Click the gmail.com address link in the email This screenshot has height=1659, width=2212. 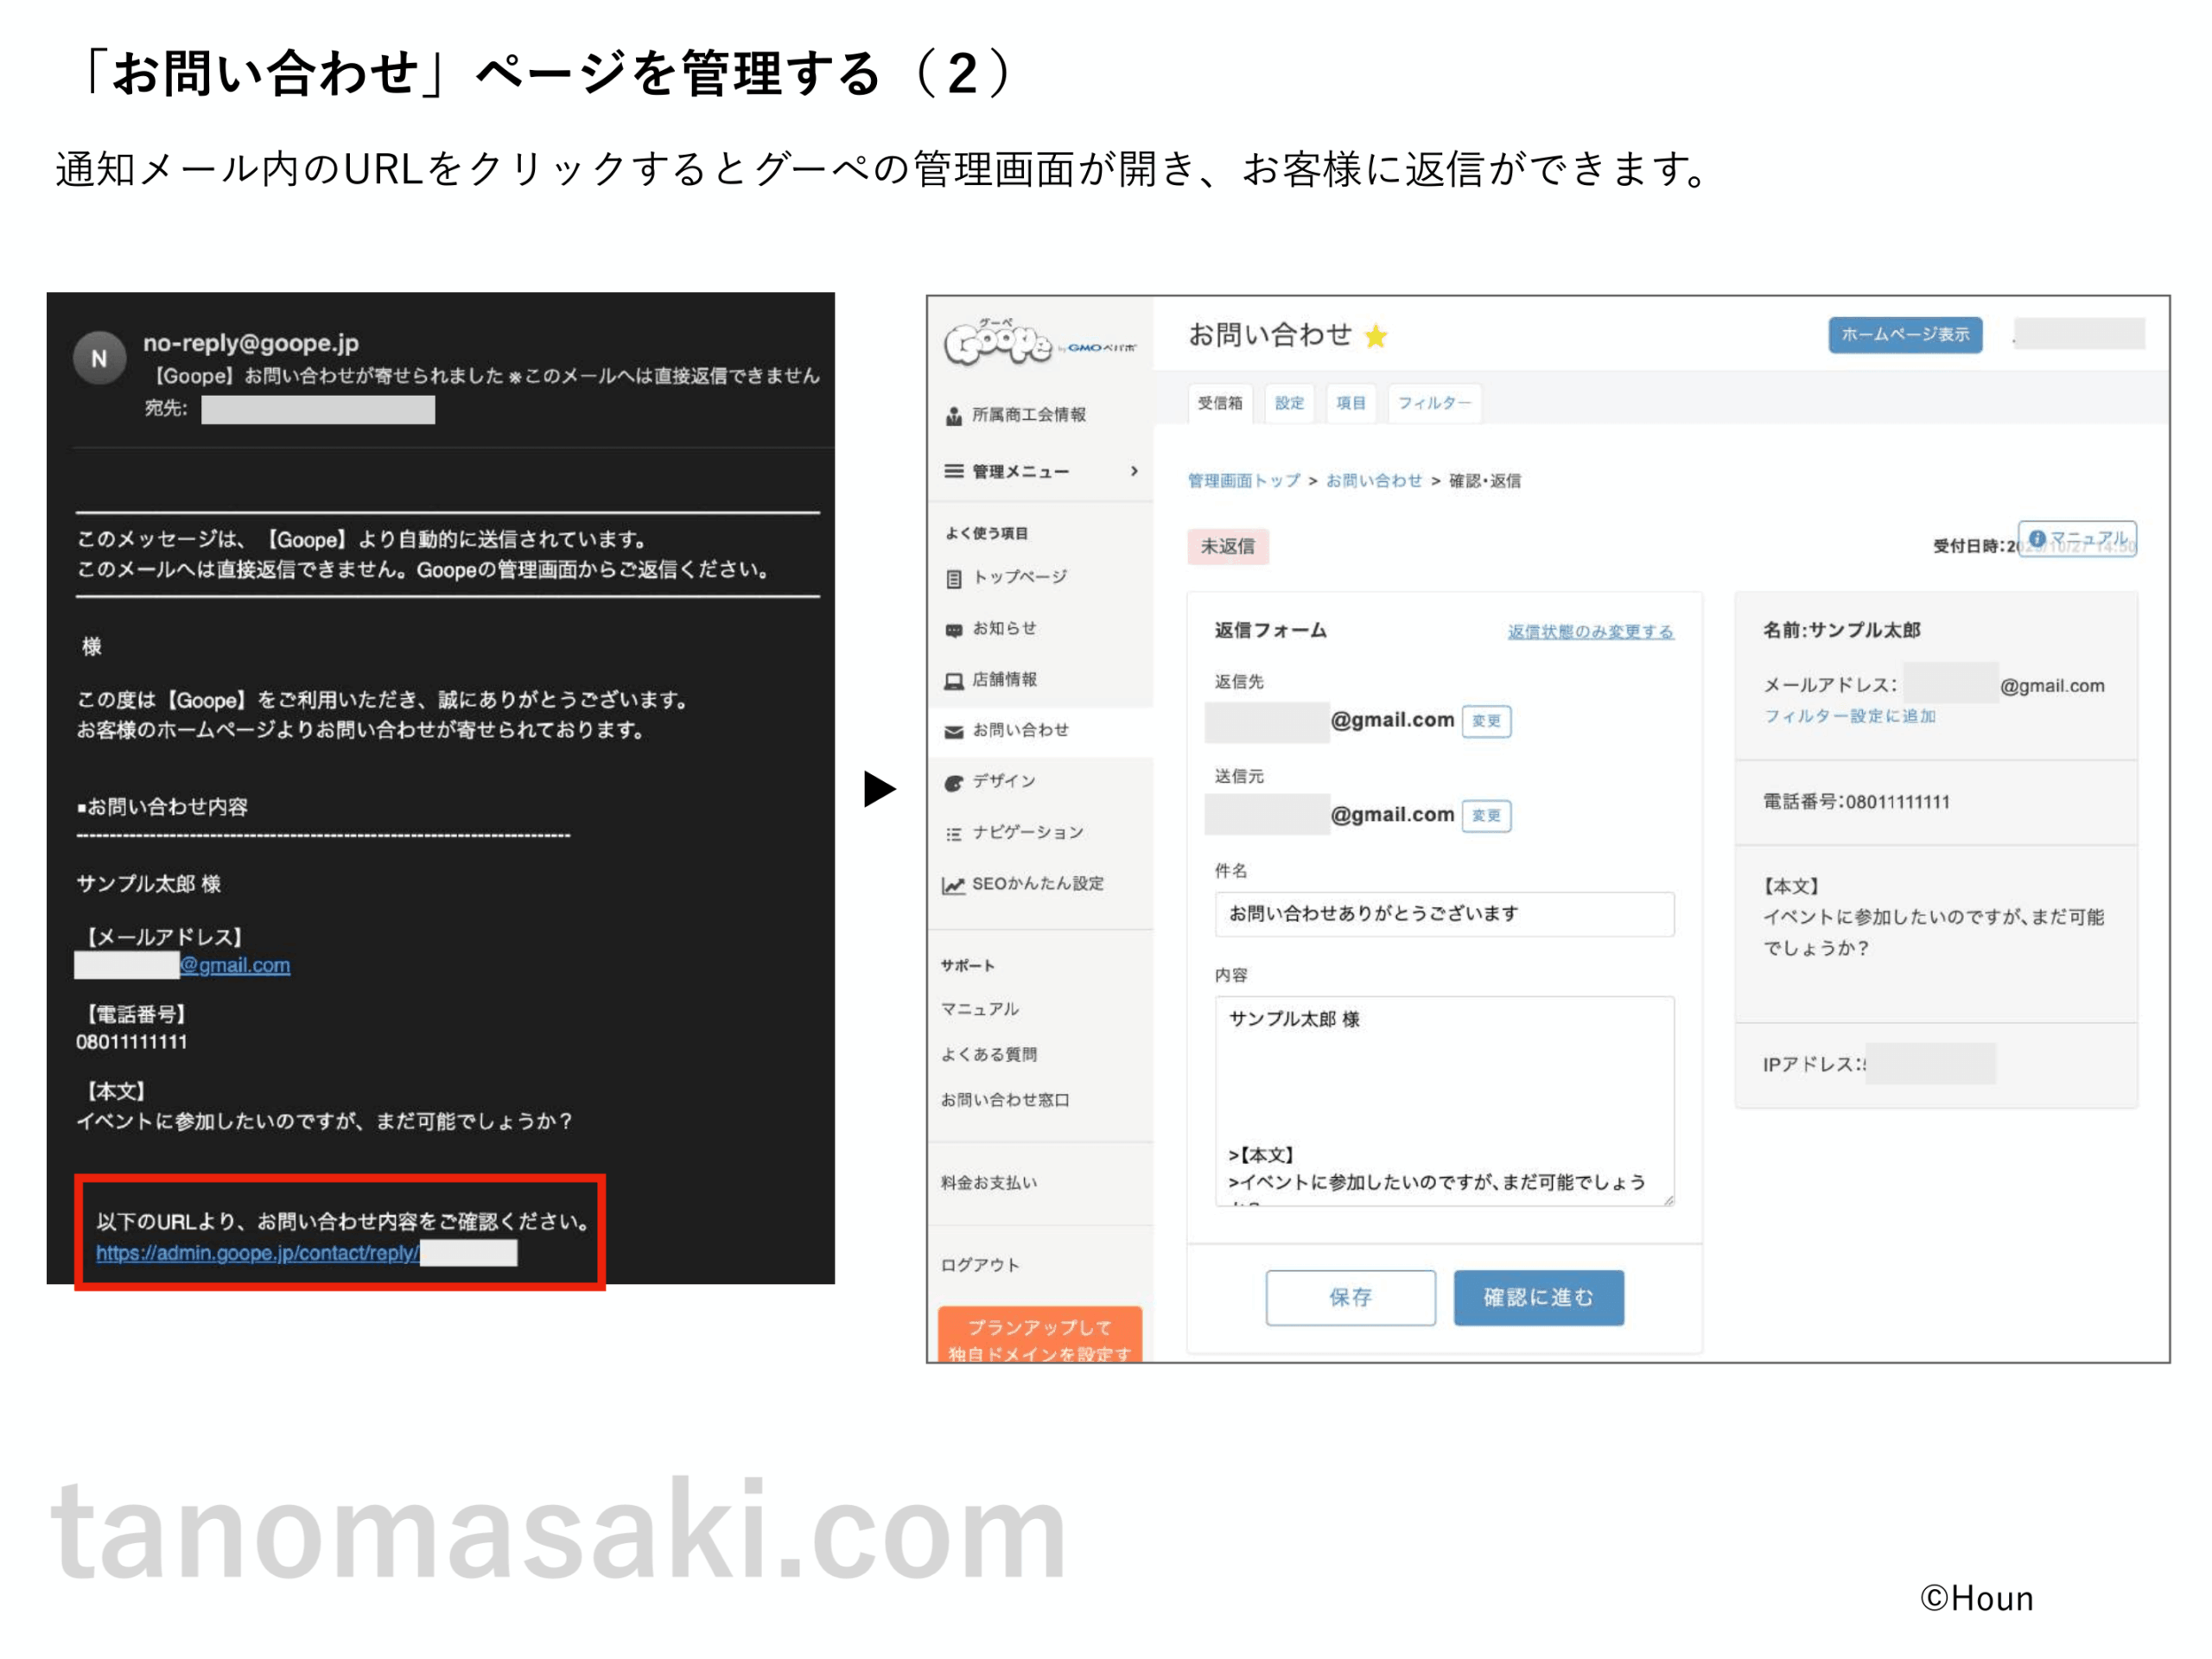point(235,965)
